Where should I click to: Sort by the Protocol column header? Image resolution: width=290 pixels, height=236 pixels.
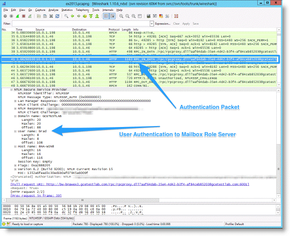(x=114, y=29)
